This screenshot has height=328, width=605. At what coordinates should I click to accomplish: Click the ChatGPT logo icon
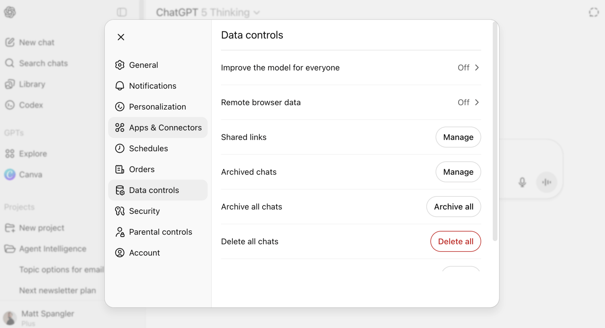[x=10, y=12]
